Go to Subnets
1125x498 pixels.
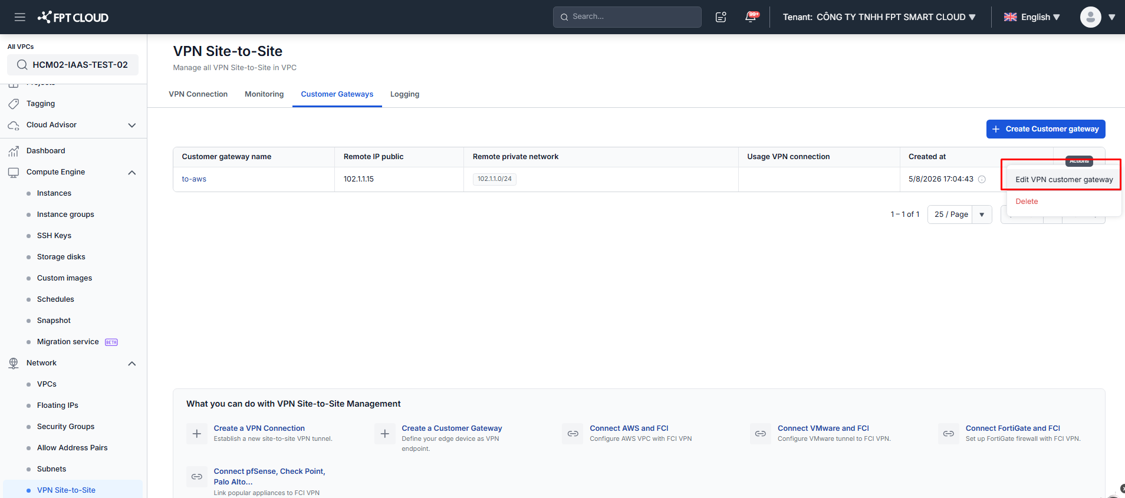(52, 469)
